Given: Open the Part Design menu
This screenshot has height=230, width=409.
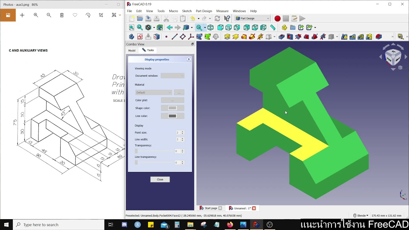Looking at the screenshot, I should tap(204, 11).
